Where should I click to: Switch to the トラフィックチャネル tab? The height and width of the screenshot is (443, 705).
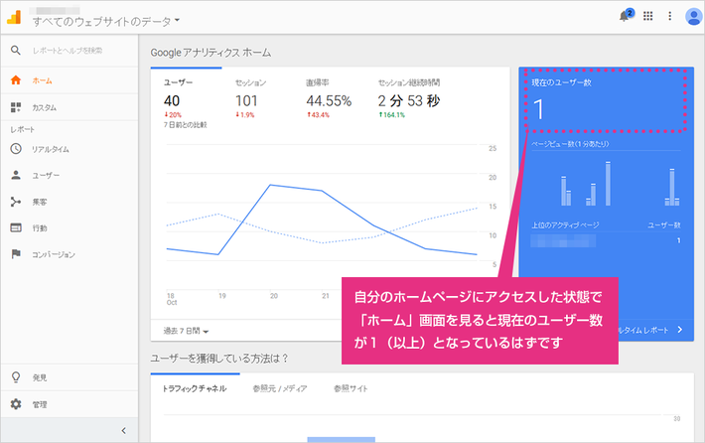195,388
